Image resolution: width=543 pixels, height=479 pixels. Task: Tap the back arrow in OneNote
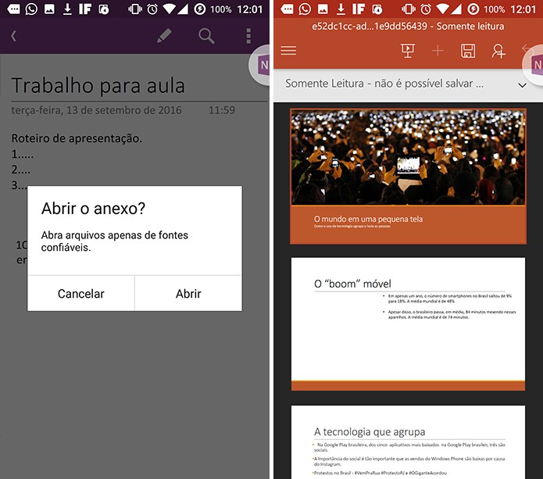(14, 36)
